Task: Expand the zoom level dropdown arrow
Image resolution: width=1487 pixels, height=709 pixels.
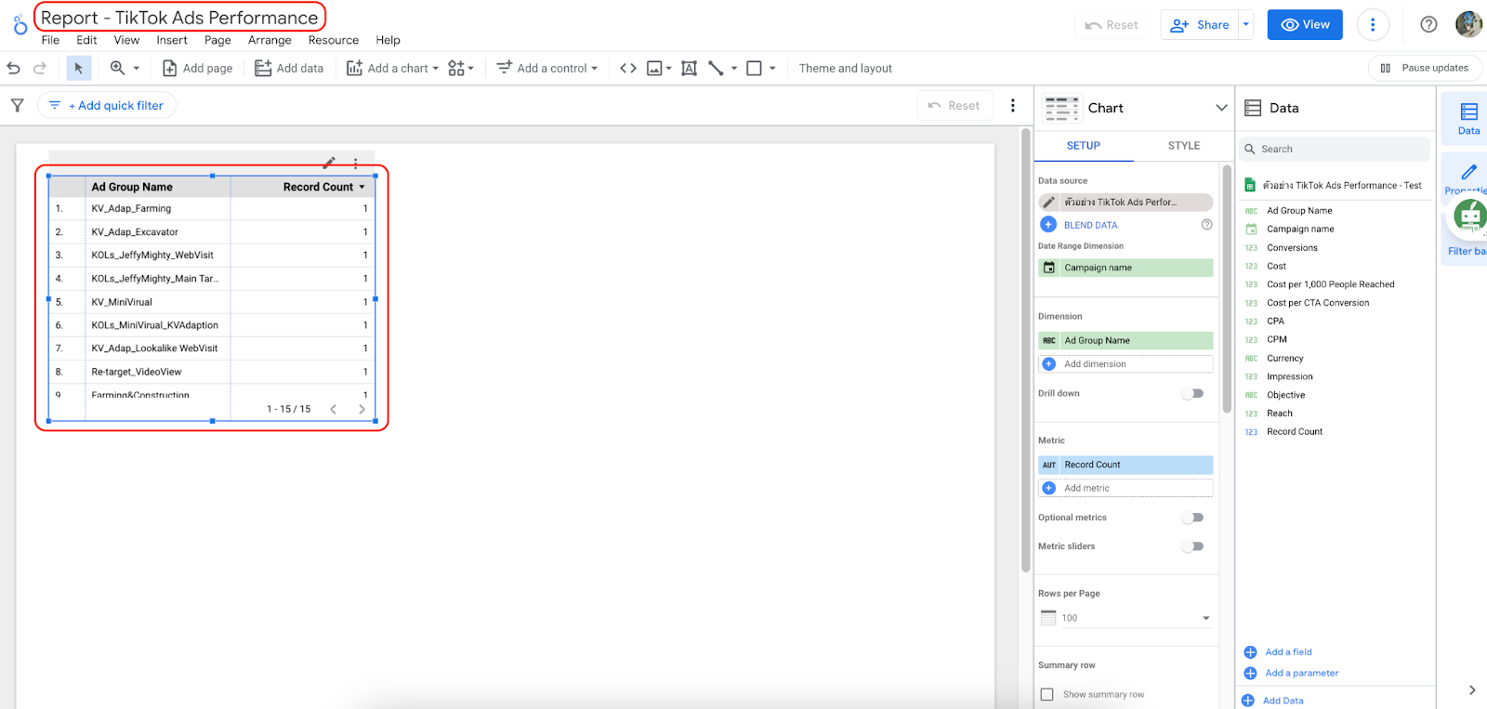Action: [x=137, y=68]
